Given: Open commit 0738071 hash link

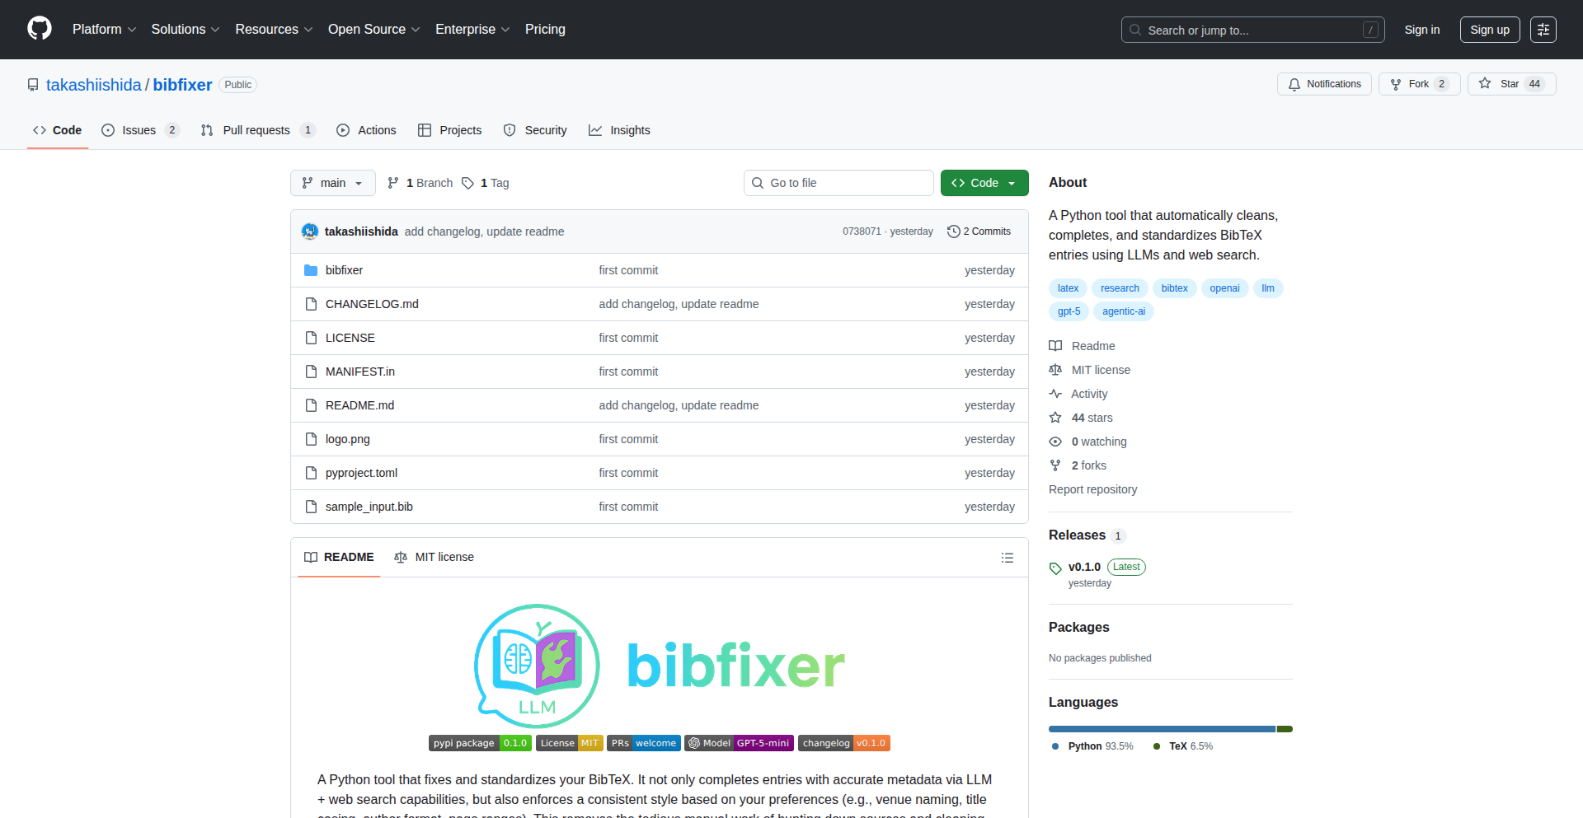Looking at the screenshot, I should [x=862, y=231].
